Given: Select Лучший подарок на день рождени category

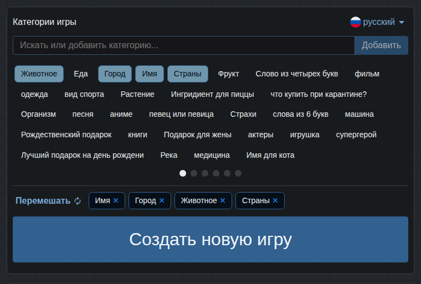Looking at the screenshot, I should (x=83, y=155).
